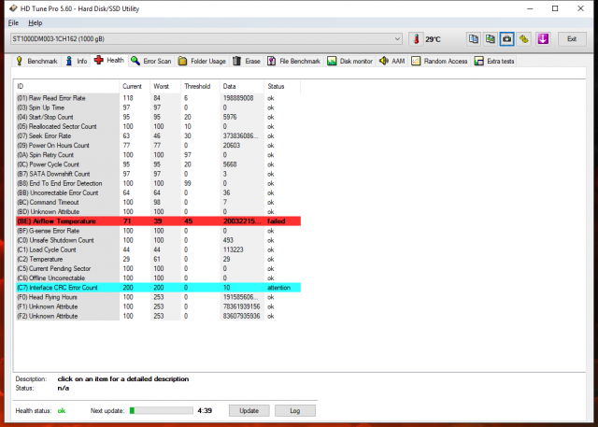Open the Help menu
Screen dimensions: 598x427
[35, 21]
